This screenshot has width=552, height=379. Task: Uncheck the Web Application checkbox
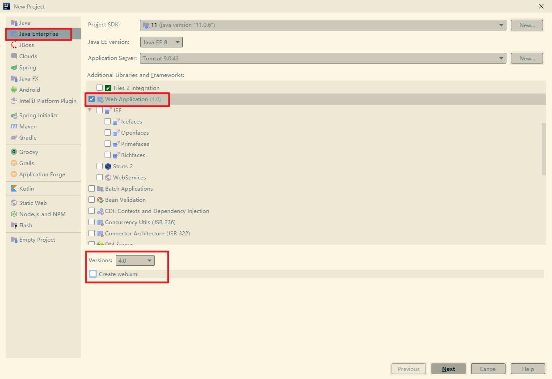click(92, 99)
